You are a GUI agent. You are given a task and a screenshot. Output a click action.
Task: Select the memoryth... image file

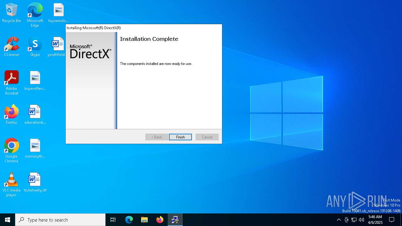pos(35,149)
